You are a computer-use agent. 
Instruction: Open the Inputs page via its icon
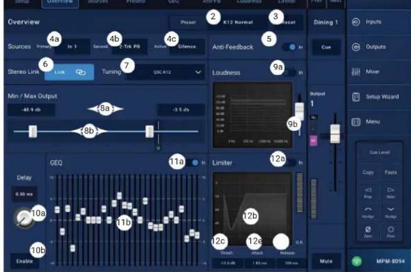click(355, 22)
